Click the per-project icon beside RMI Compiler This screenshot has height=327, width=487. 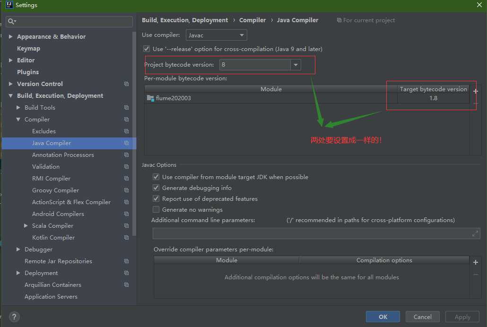126,178
